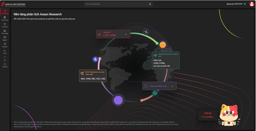Click the -1.10 | -0.09% VNINDEX value
This screenshot has width=256, height=131.
(109, 35)
